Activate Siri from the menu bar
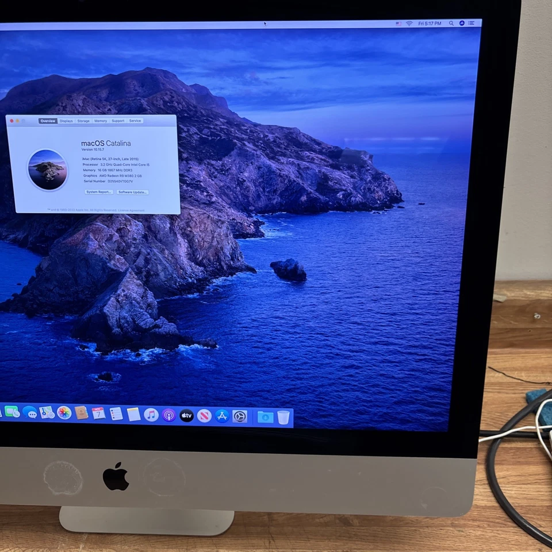552x552 pixels. tap(461, 24)
